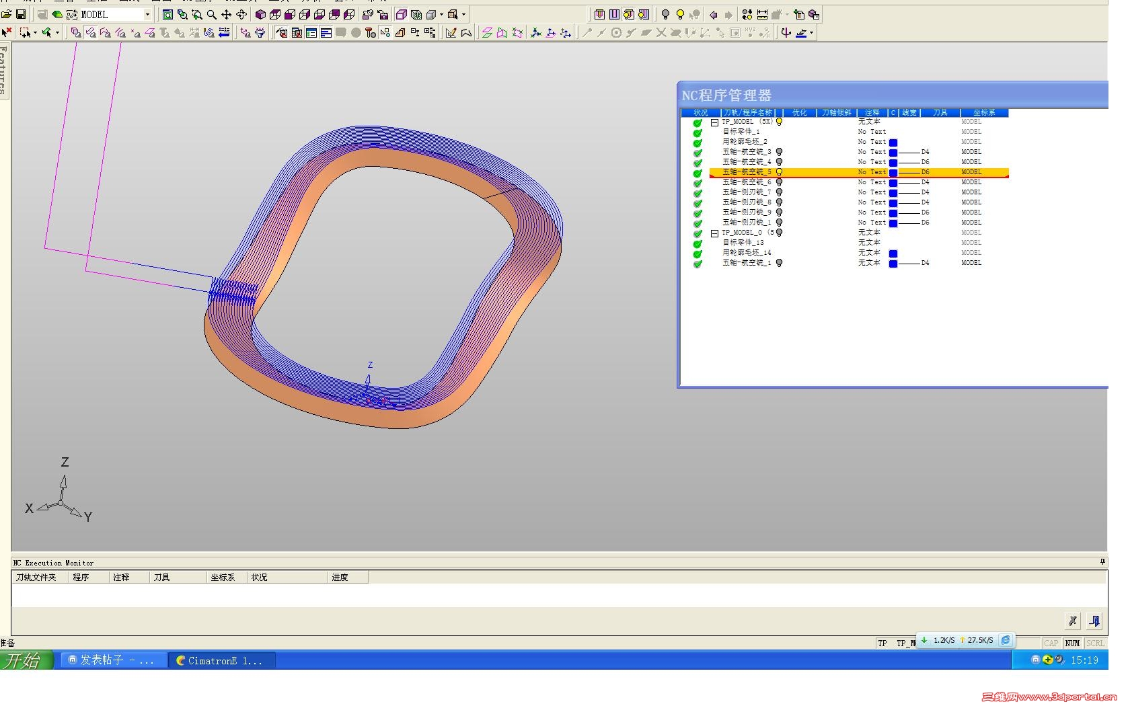This screenshot has height=706, width=1130.
Task: Click the camera snapshot icon
Action: [x=383, y=14]
